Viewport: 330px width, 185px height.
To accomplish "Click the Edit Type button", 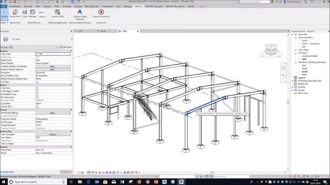I will pos(65,47).
